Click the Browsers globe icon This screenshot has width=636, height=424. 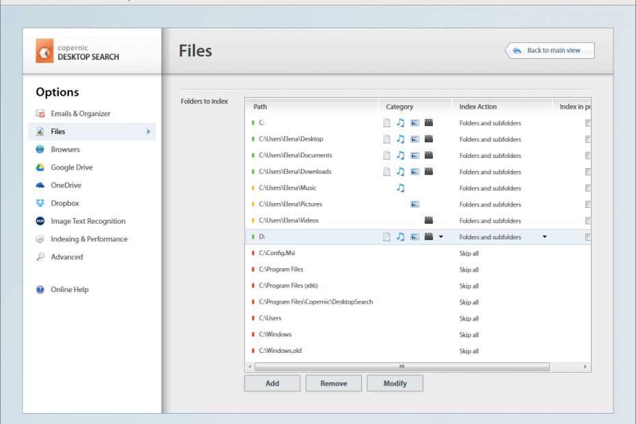pyautogui.click(x=40, y=149)
